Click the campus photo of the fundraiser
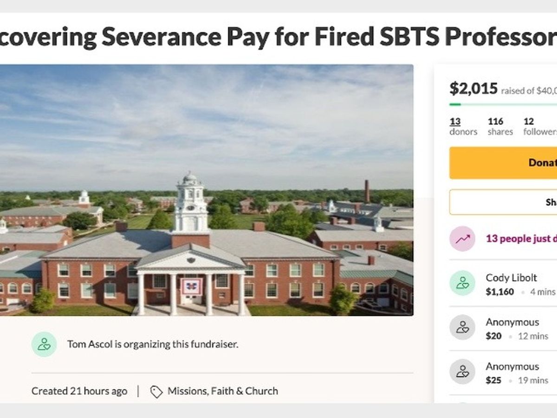Viewport: 557px width, 418px height. [x=207, y=189]
